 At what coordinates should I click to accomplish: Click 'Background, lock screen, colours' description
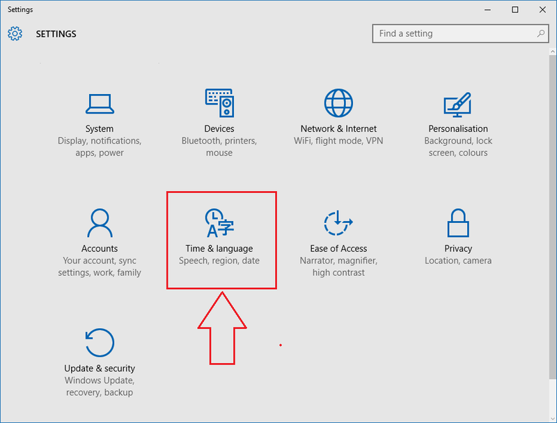point(458,147)
